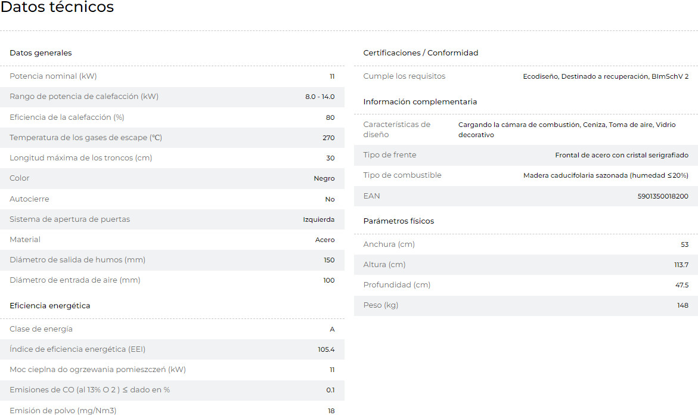
Task: Select the 'Certificaciones / Conformidad' section header
Action: 421,53
